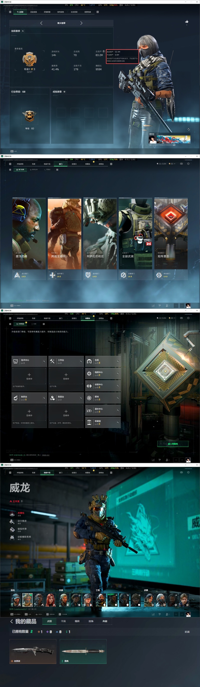Open the 跨越生命线 department card
The height and width of the screenshot is (687, 200).
tap(64, 234)
